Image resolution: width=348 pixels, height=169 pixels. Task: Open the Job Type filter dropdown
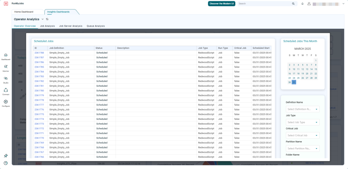303,122
